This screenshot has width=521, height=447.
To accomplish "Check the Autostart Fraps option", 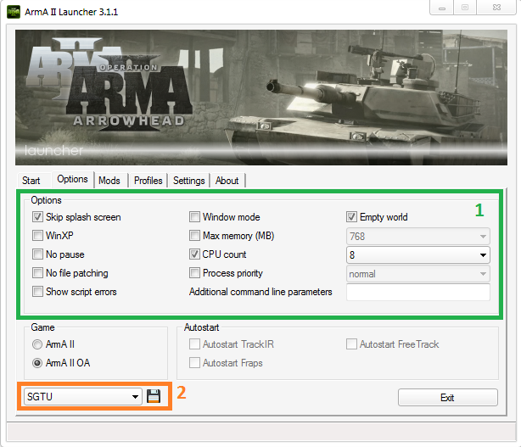I will click(x=194, y=363).
